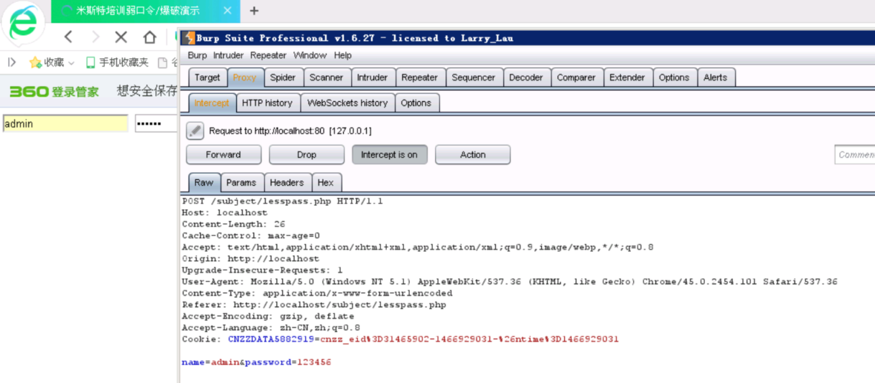
Task: Drop the intercepted request
Action: [x=307, y=154]
